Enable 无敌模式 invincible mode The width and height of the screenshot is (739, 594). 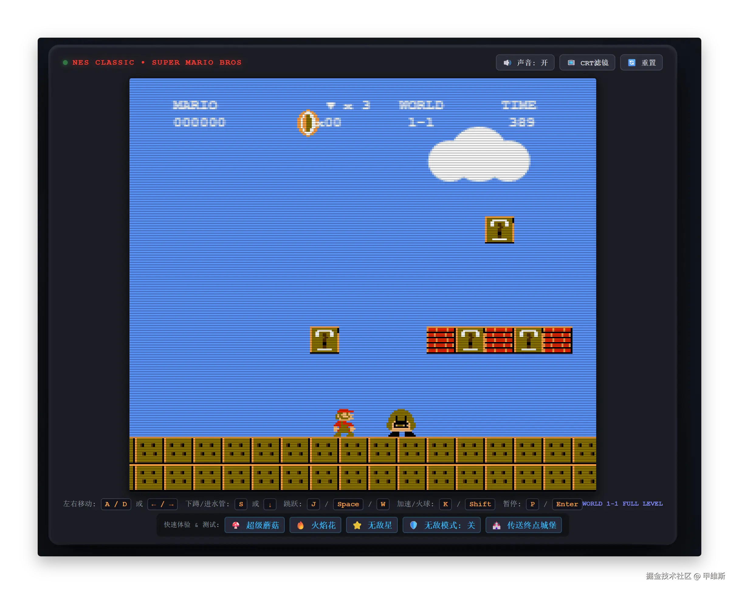pyautogui.click(x=442, y=525)
